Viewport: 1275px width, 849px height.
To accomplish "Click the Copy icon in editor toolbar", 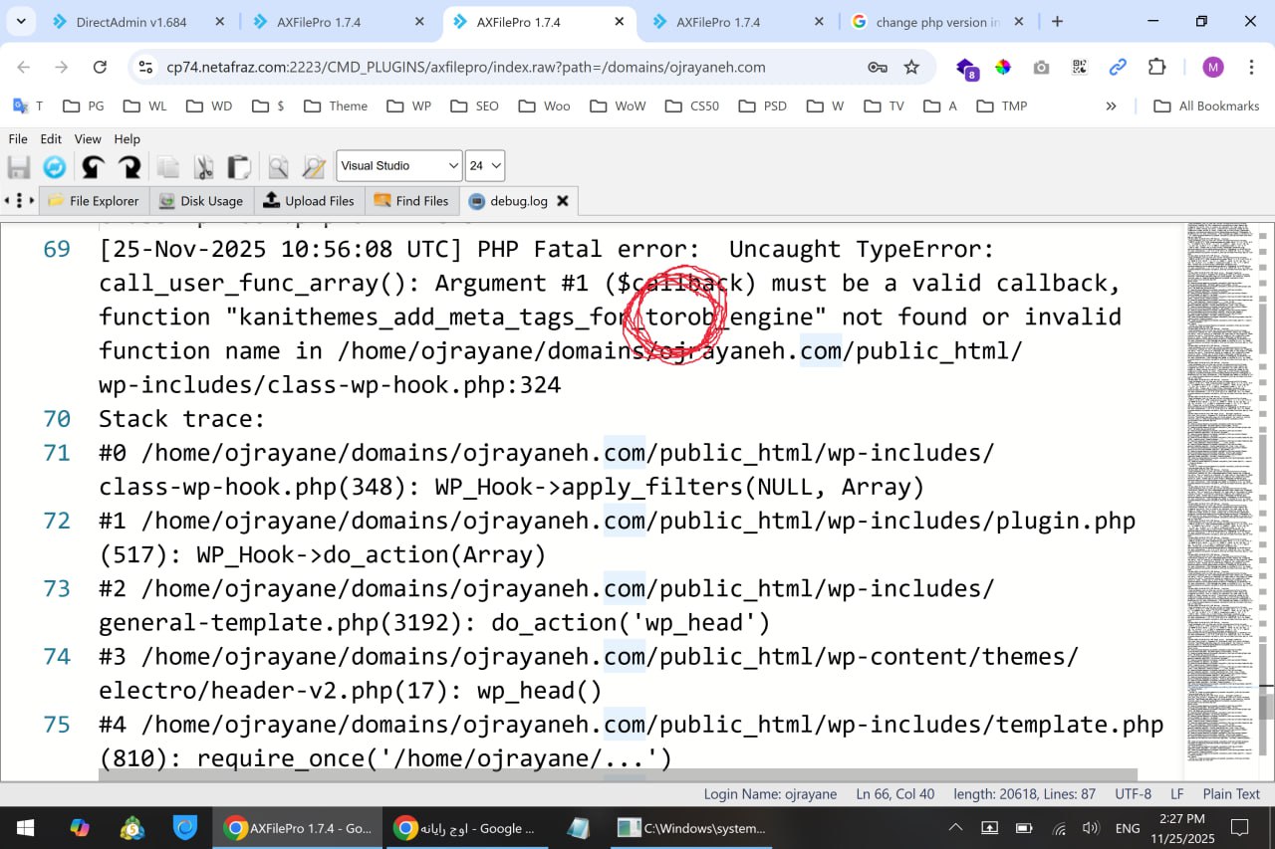I will 168,166.
